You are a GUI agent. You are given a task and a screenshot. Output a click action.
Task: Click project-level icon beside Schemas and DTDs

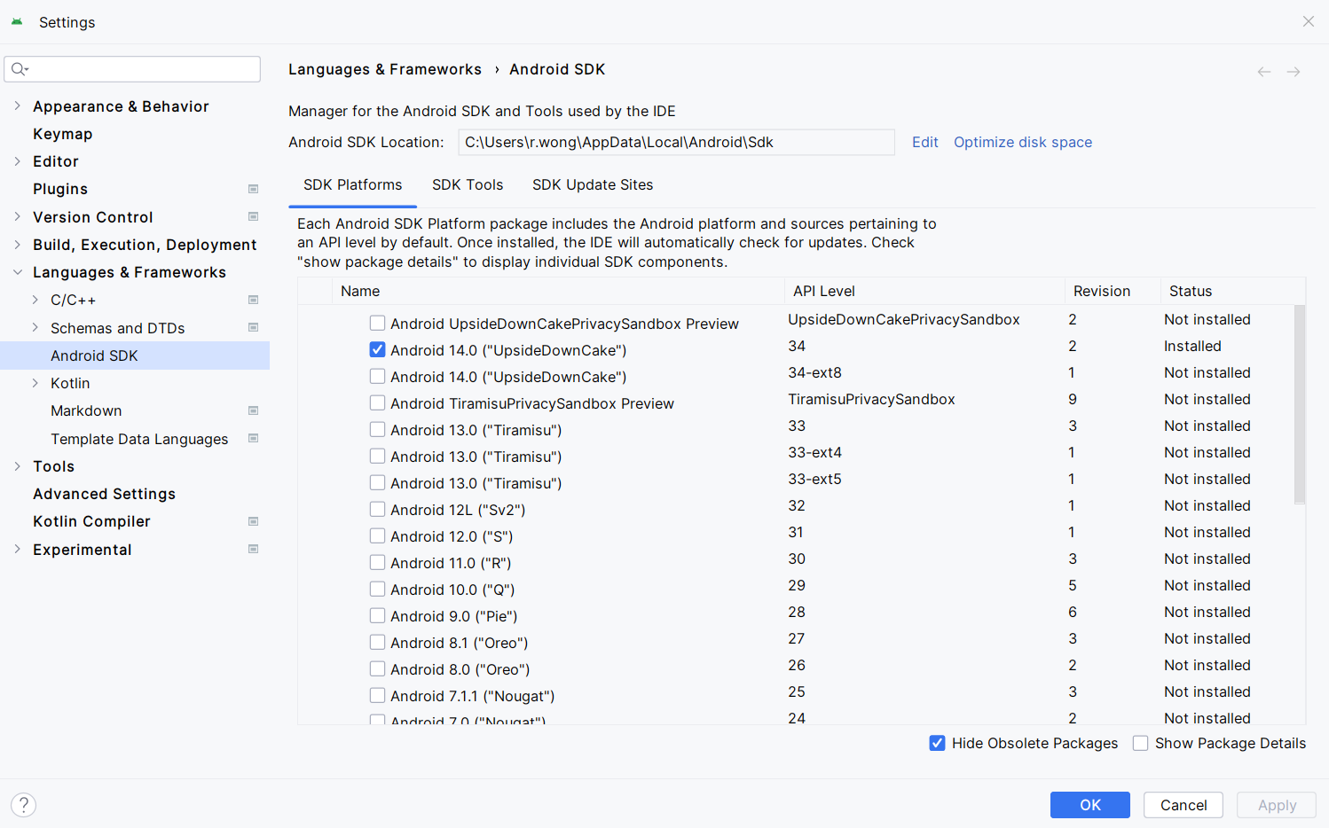click(x=253, y=327)
